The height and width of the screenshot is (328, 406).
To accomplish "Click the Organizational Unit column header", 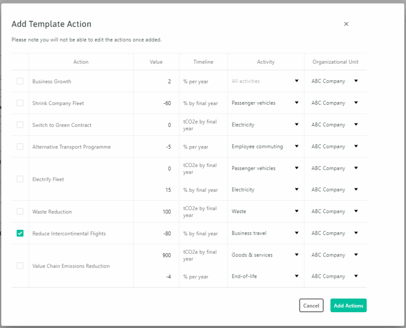I will click(x=335, y=62).
